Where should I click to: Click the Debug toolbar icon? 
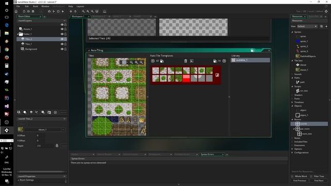point(49,11)
